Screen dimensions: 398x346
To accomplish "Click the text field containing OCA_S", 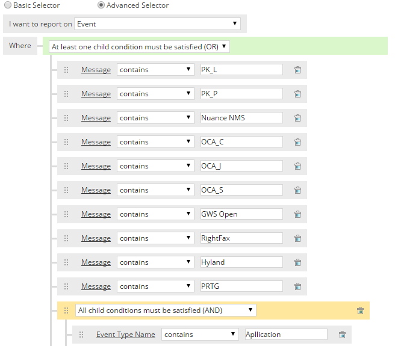I will 241,190.
